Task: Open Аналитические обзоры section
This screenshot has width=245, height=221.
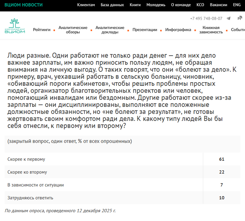Action: coord(73,30)
